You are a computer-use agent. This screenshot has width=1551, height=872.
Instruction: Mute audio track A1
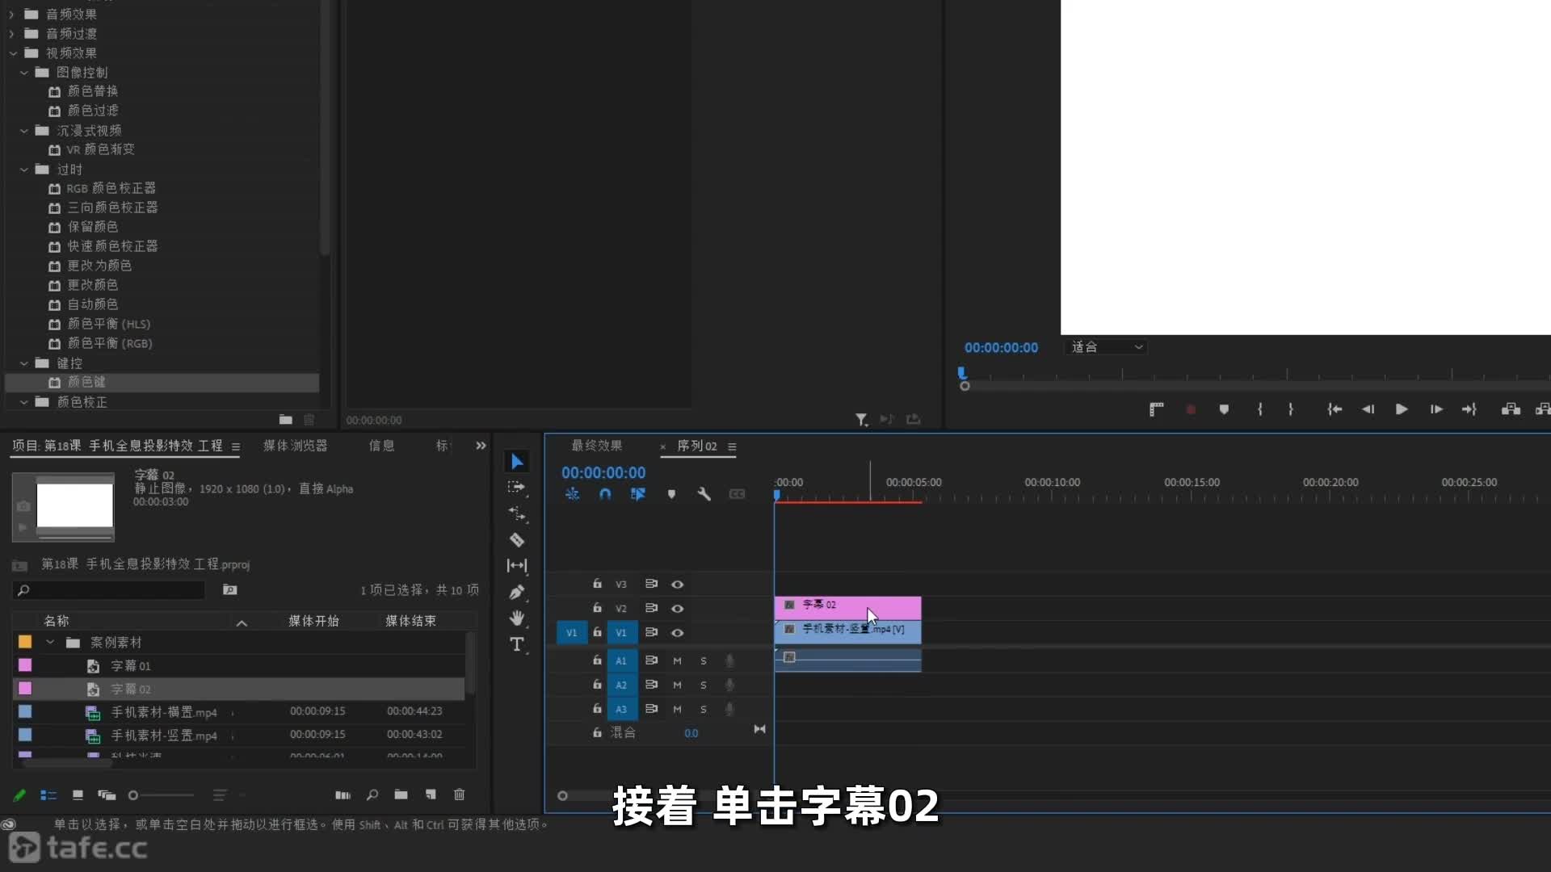[677, 660]
